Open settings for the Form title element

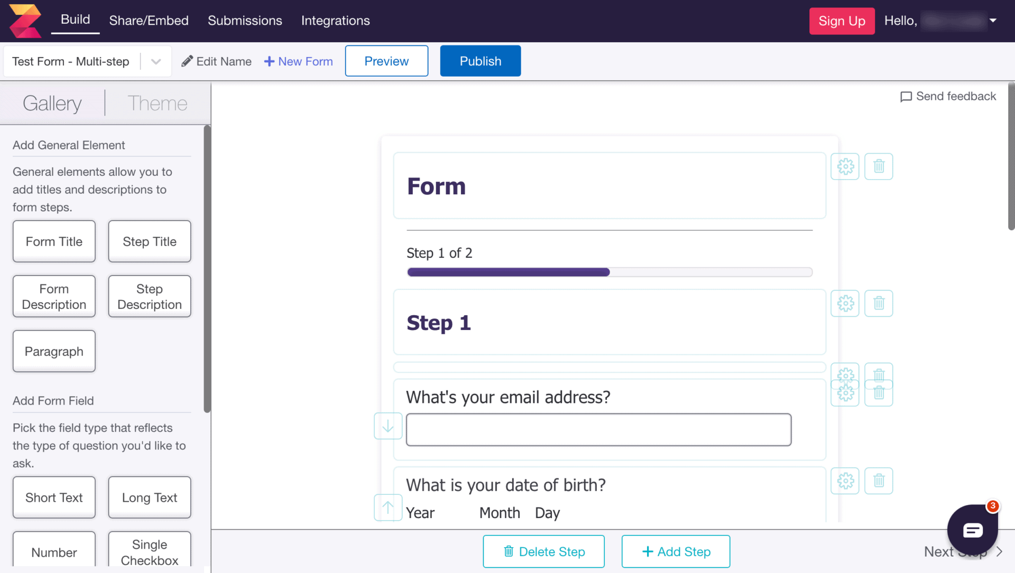coord(845,166)
